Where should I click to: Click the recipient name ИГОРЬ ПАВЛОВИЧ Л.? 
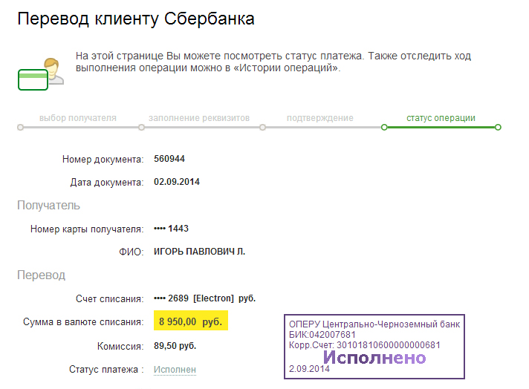199,252
